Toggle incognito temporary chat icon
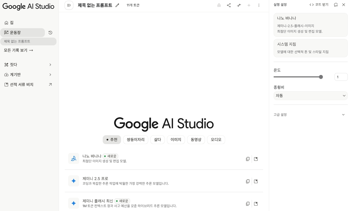The width and height of the screenshot is (350, 211). [x=219, y=5]
